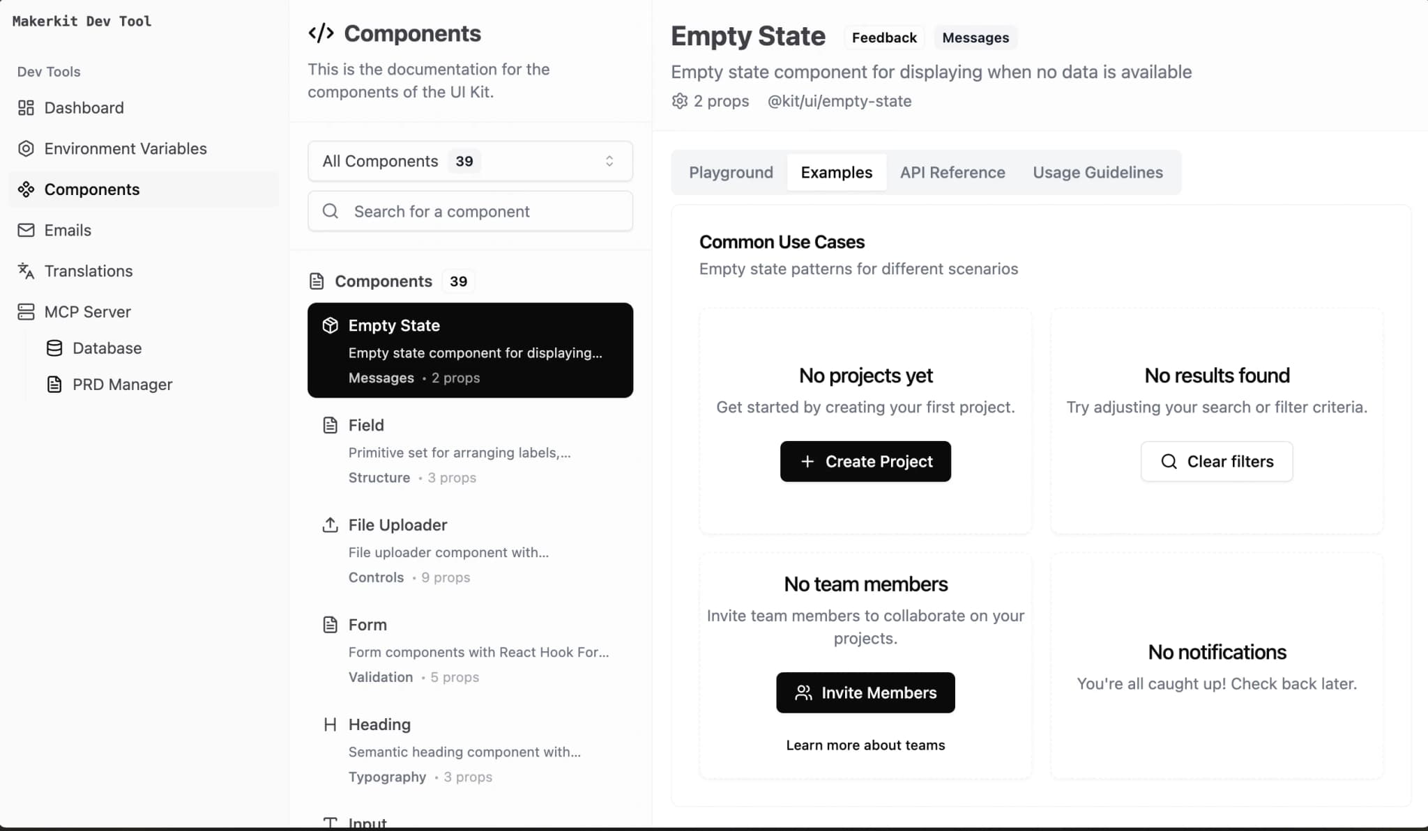Viewport: 1428px width, 831px height.
Task: Click the Heading component H icon
Action: (x=331, y=724)
